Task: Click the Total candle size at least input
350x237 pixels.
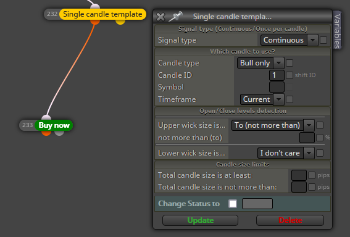Action: click(x=299, y=175)
